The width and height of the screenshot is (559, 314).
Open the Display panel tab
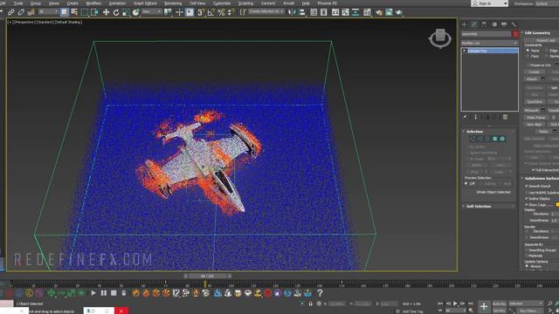(504, 24)
